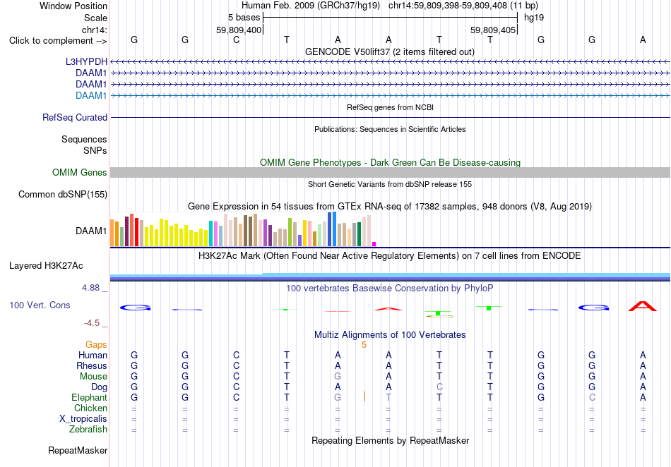The width and height of the screenshot is (671, 467).
Task: Click the orange Gaps label
Action: 96,344
